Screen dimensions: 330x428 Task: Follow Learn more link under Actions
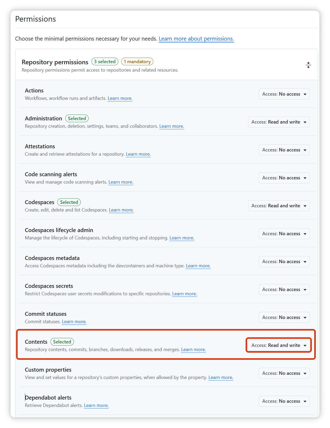click(120, 98)
